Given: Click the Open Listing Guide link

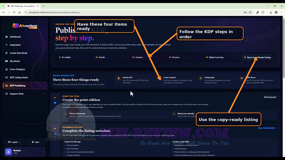Looking at the screenshot, I should 268,128.
